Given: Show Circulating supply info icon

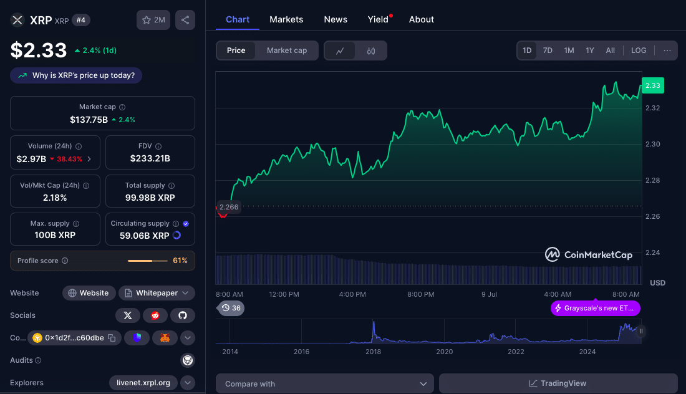Looking at the screenshot, I should click(176, 224).
